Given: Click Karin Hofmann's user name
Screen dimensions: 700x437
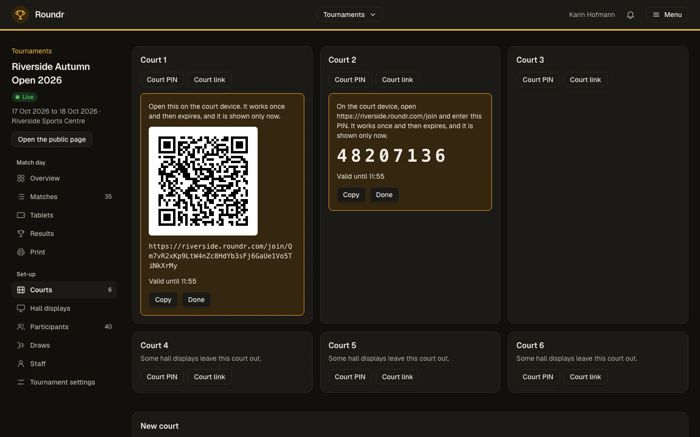Looking at the screenshot, I should pos(592,15).
